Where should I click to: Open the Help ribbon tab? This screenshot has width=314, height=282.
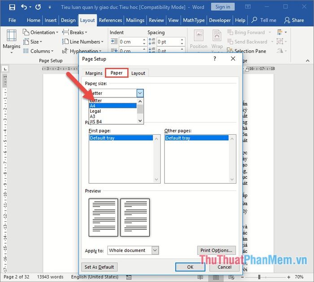240,20
